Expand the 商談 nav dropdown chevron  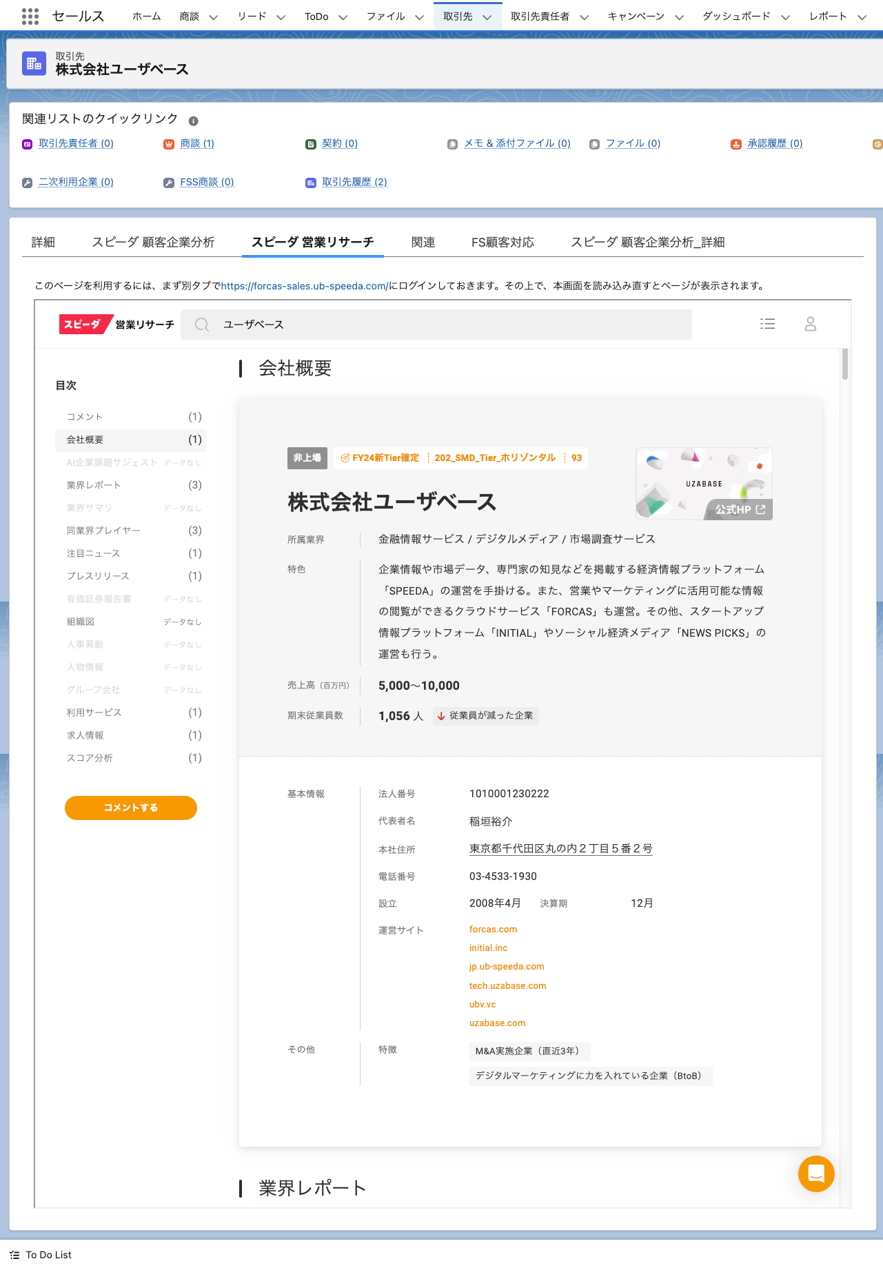(x=213, y=17)
